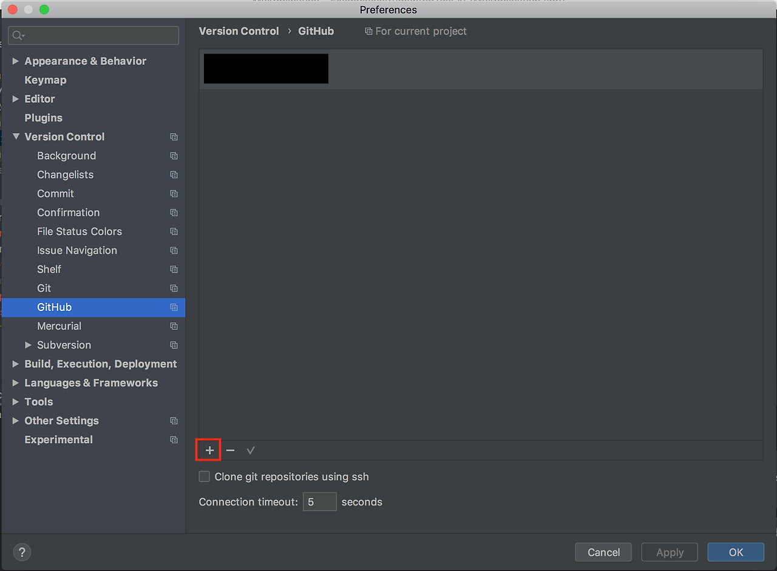Click the search magnifier icon in settings

[x=18, y=36]
